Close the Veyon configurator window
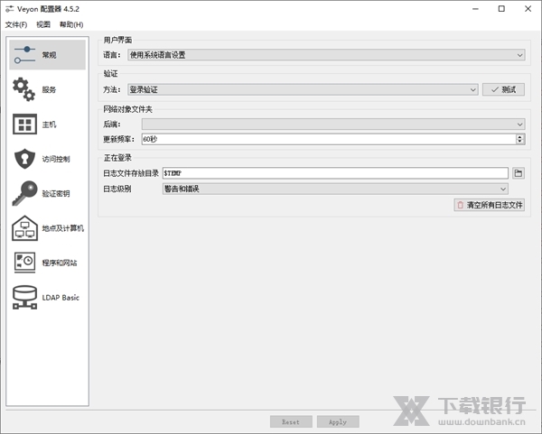Viewport: 542px width, 434px height. (528, 9)
